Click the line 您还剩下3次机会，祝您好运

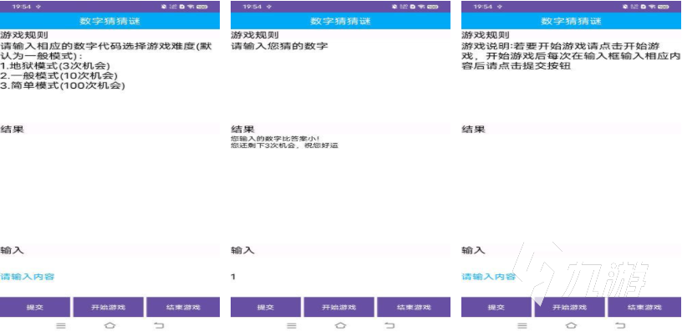pyautogui.click(x=284, y=146)
